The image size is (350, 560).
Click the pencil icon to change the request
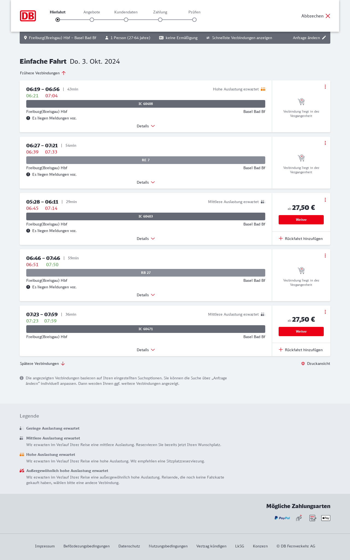point(324,38)
